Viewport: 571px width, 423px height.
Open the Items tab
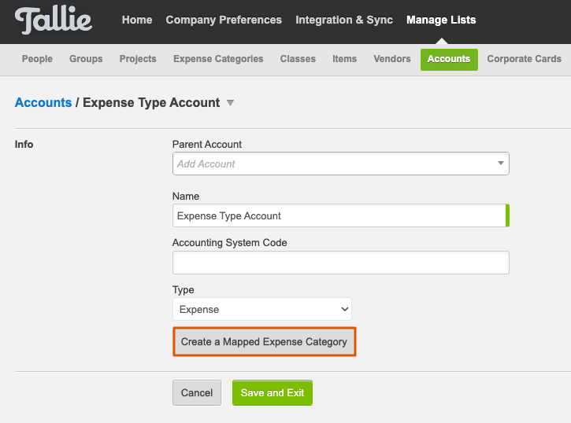pyautogui.click(x=344, y=59)
